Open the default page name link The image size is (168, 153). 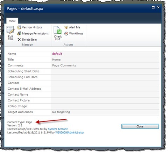tap(57, 54)
